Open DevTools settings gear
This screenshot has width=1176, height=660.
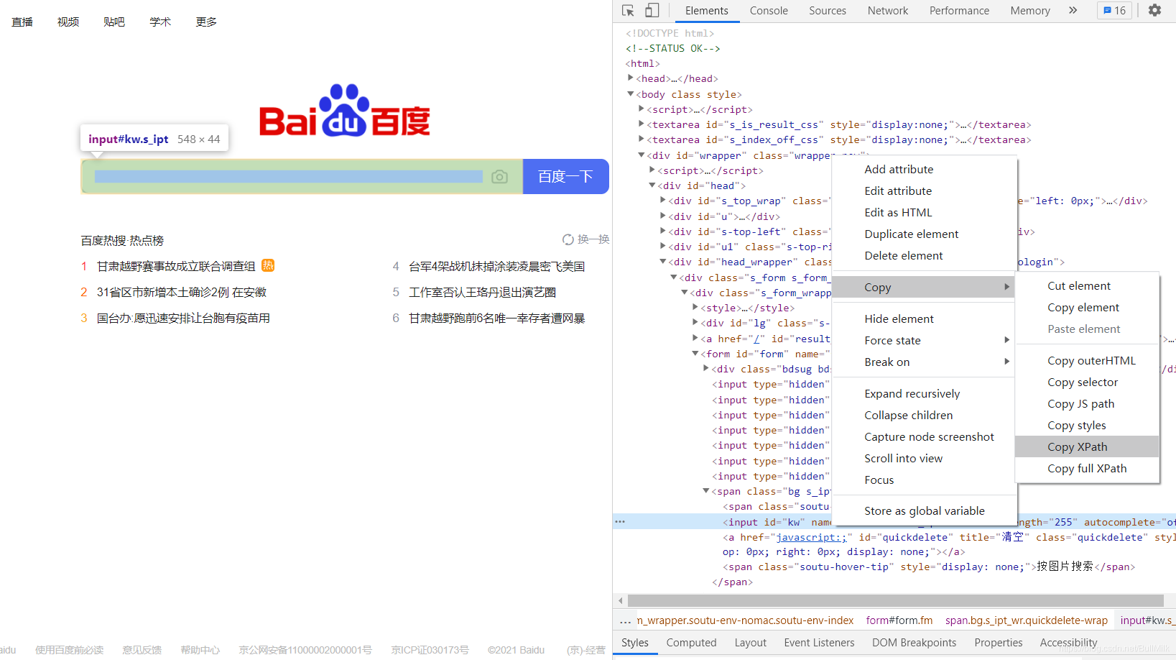(1154, 10)
